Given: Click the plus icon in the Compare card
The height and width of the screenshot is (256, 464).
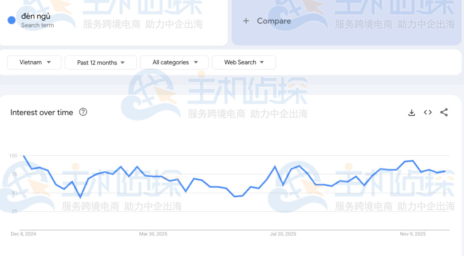Looking at the screenshot, I should coord(246,21).
